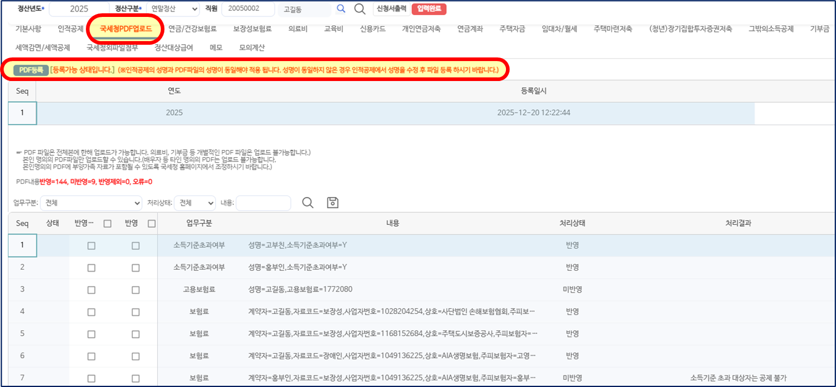Open the 보장성보험료 tab

253,28
